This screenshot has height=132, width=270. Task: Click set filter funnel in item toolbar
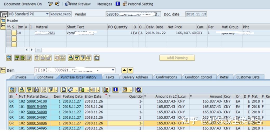click(x=83, y=58)
